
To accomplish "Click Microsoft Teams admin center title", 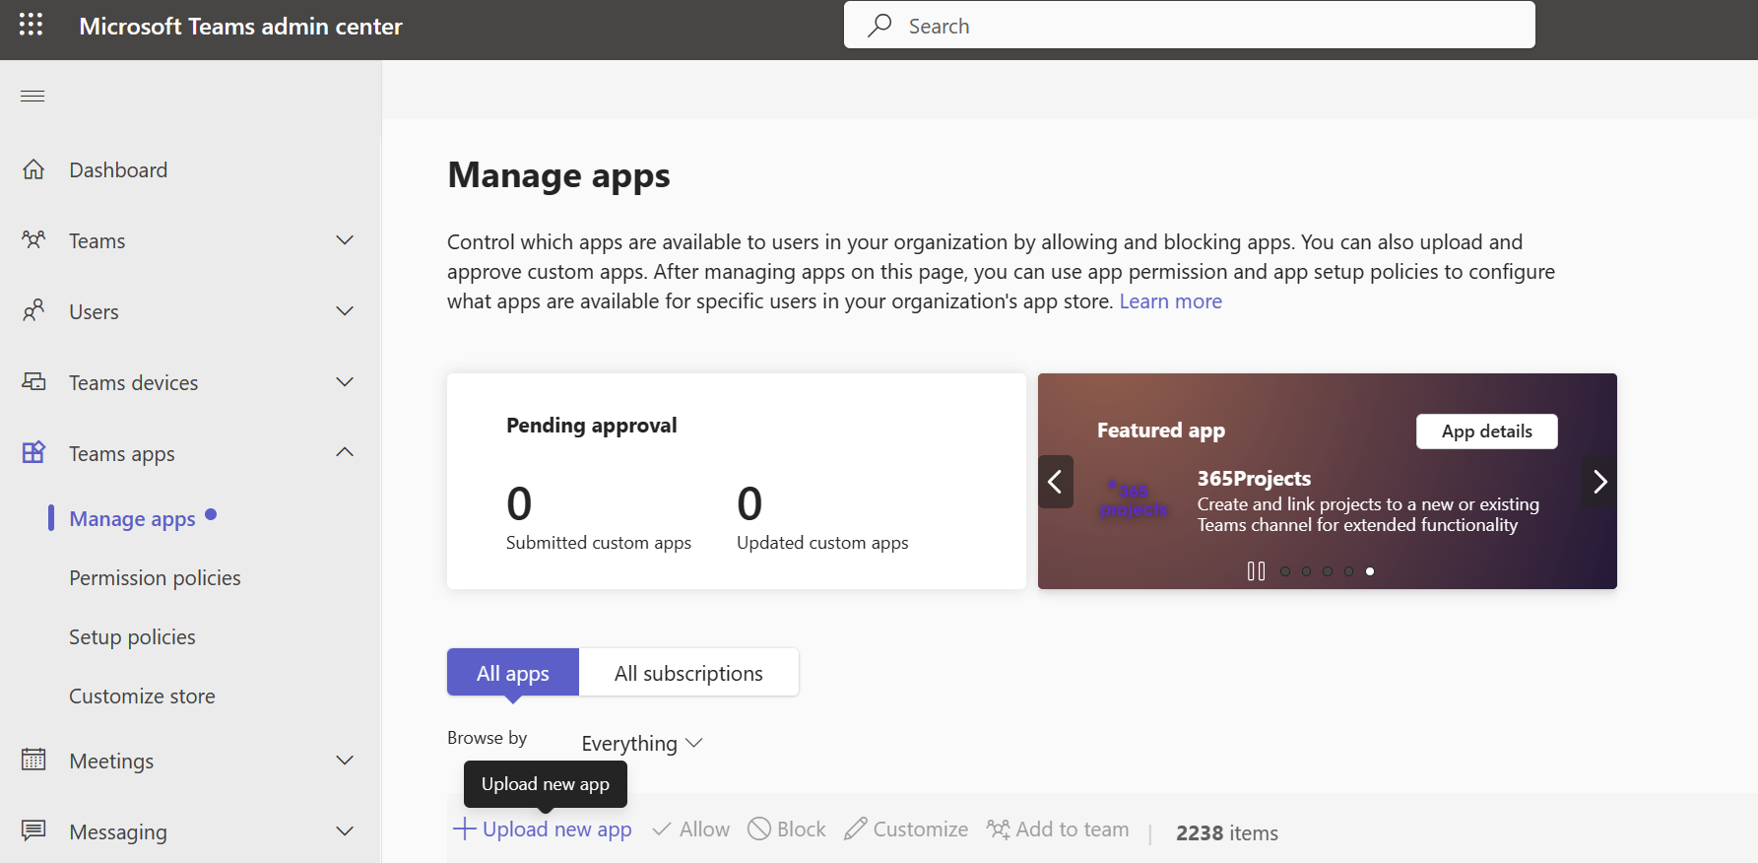I will [x=240, y=26].
